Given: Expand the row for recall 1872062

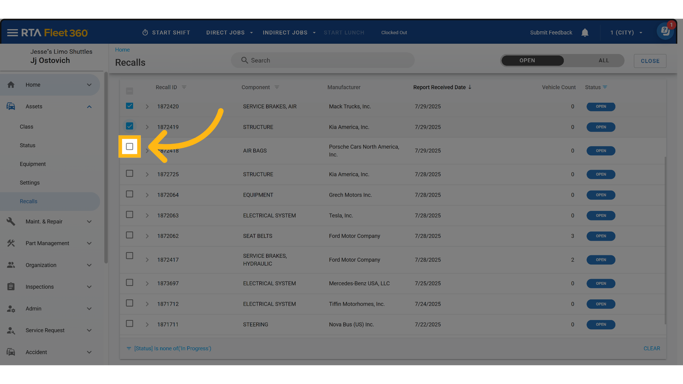Looking at the screenshot, I should 147,236.
